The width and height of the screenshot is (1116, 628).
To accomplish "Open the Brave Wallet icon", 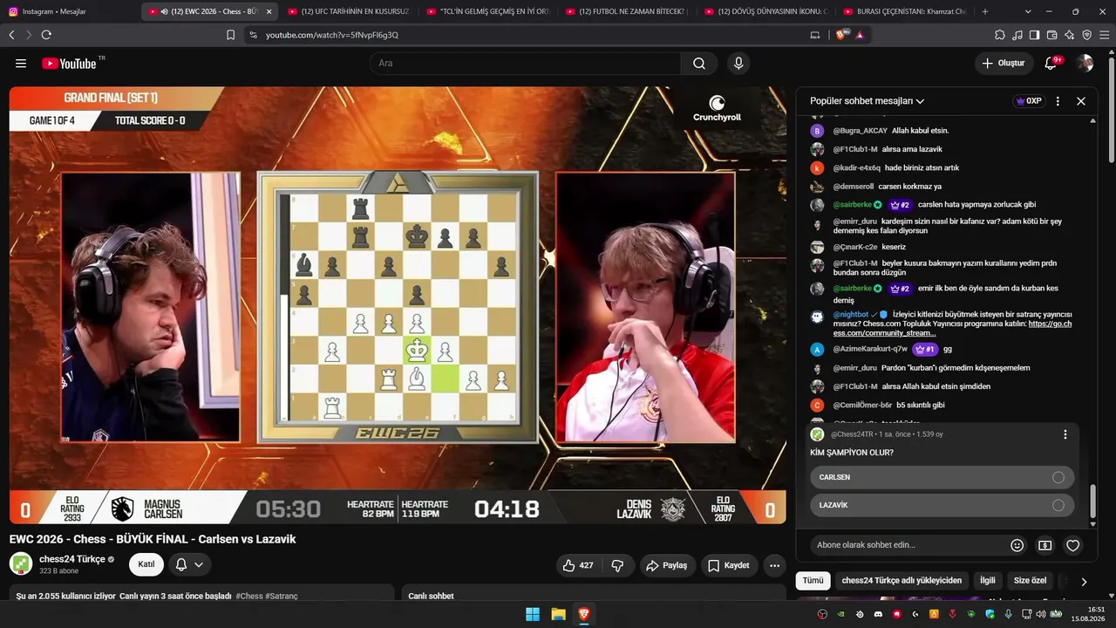I will point(1051,35).
